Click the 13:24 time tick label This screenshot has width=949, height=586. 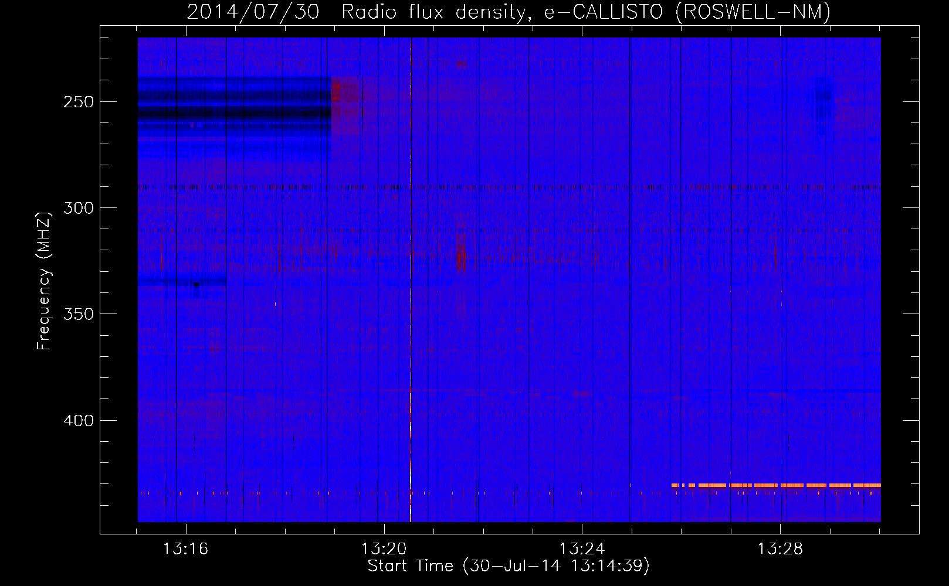(x=582, y=549)
